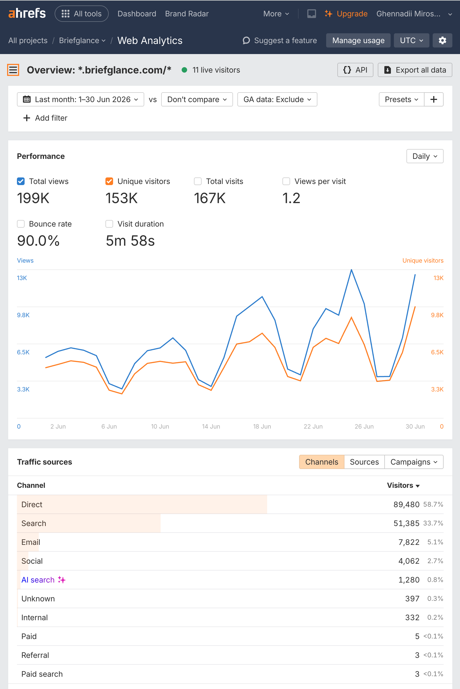Click the Search channel row
The image size is (460, 689).
tap(230, 523)
